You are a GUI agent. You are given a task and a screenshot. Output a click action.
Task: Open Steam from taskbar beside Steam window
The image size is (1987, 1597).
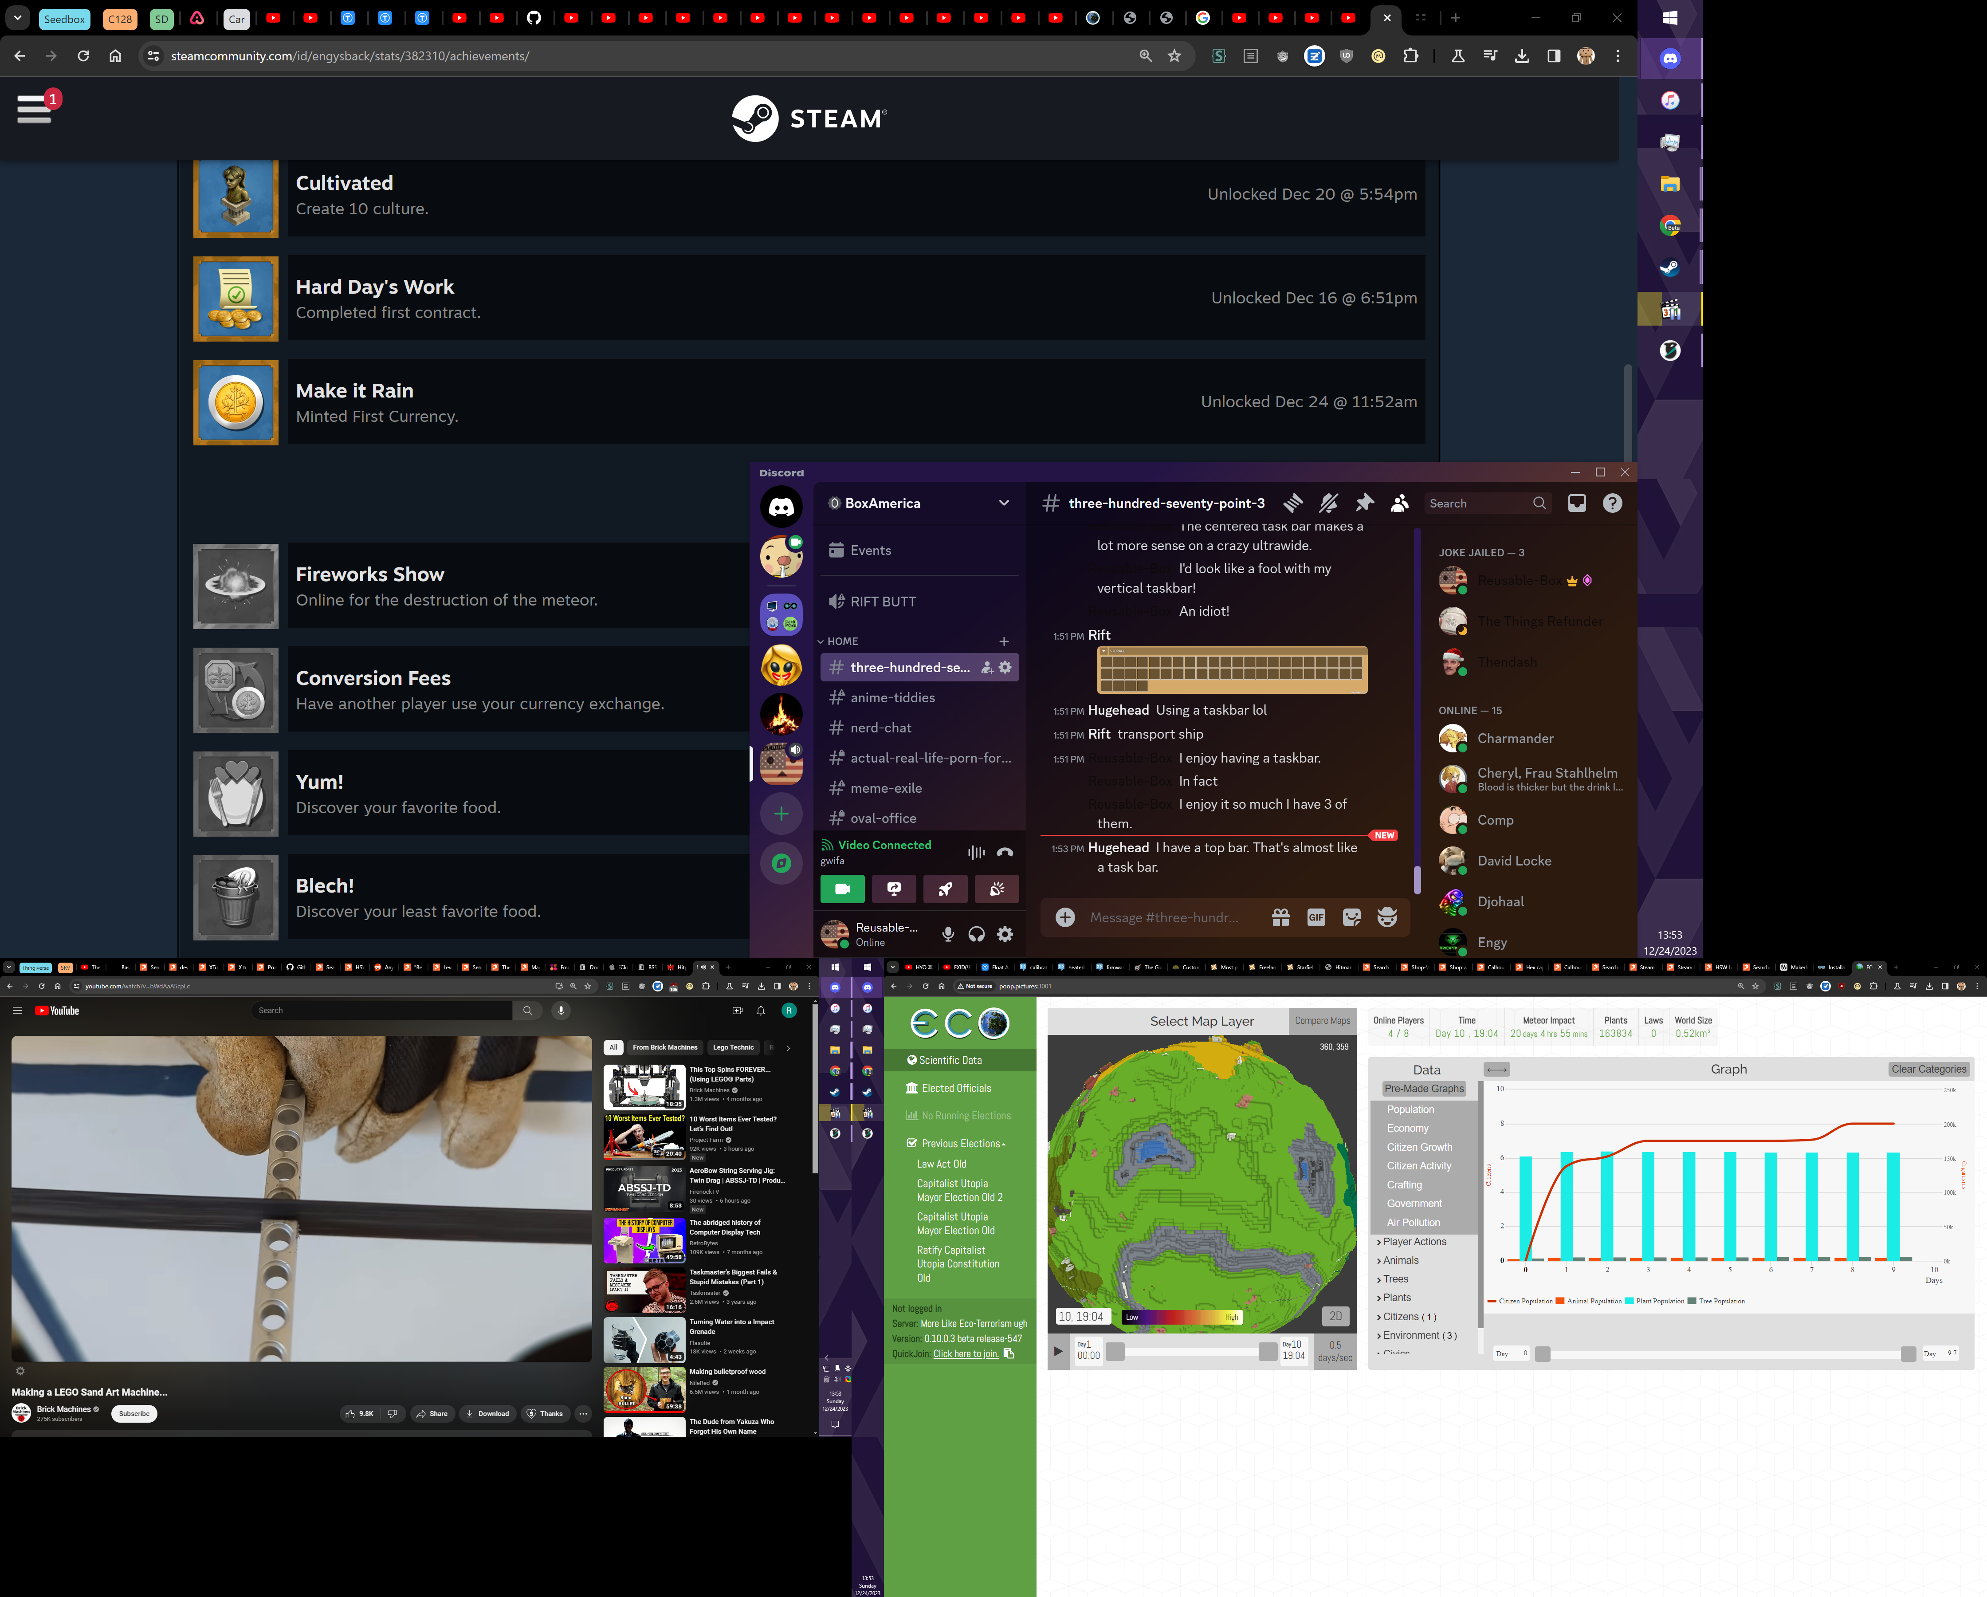tap(1670, 267)
